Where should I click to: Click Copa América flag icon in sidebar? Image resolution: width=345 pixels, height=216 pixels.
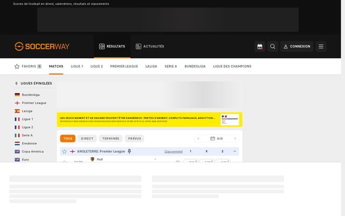coord(17,152)
